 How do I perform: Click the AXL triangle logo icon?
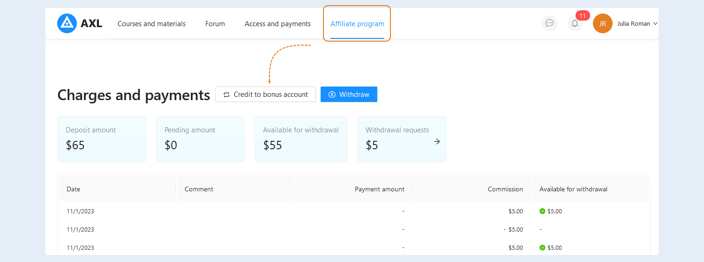(67, 23)
